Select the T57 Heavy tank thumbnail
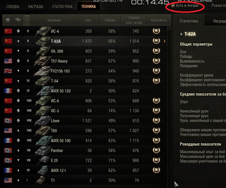Viewport: 226px width, 188px height. coord(43,61)
